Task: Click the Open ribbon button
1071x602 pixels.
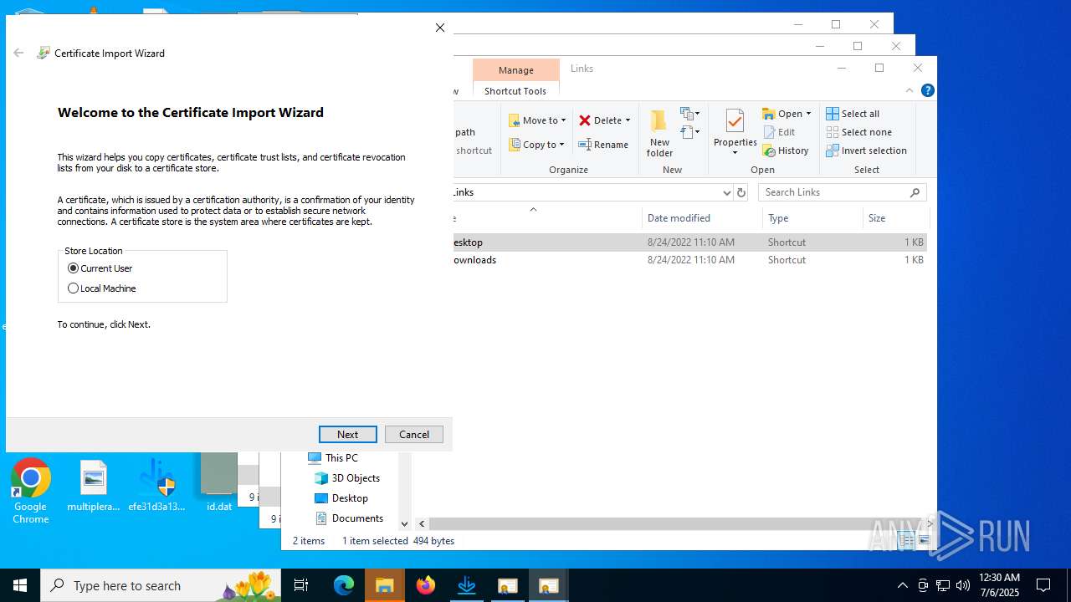Action: [x=782, y=114]
